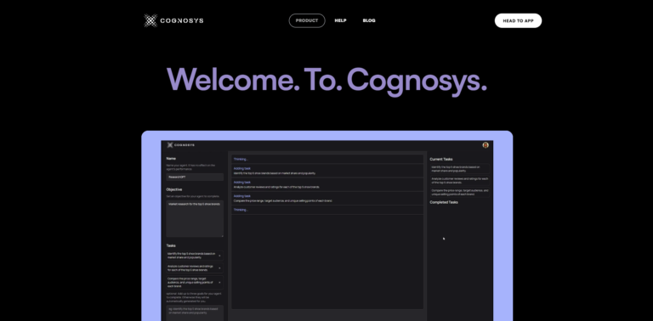Screen dimensions: 653x321
Task: Click the last "Thinking..." log entry
Action: pos(327,210)
